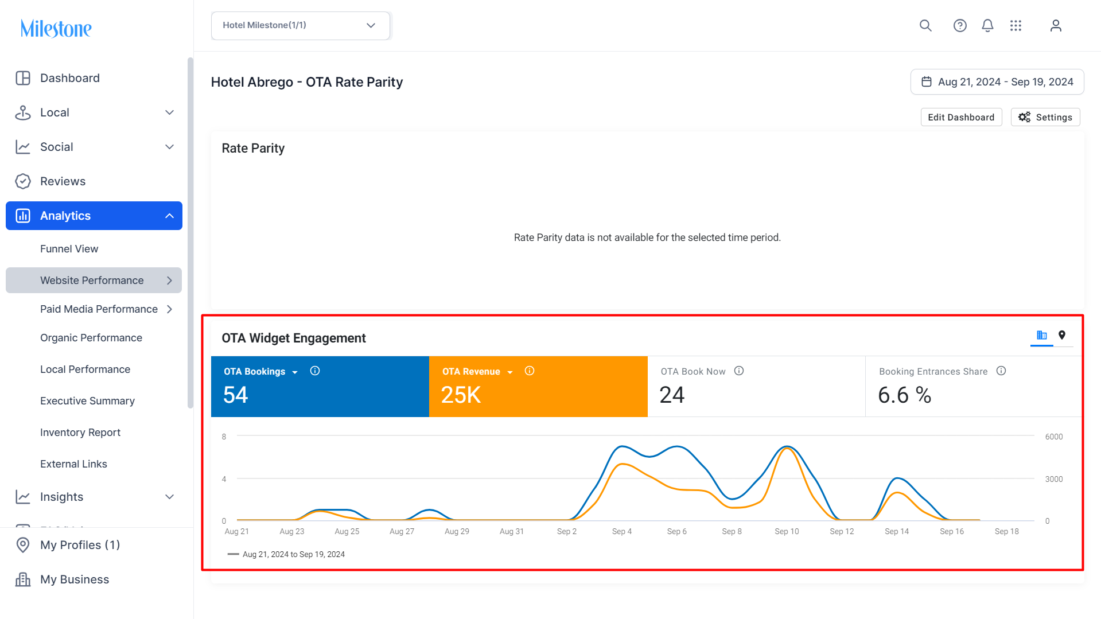The image size is (1101, 619).
Task: Open the notifications bell
Action: tap(987, 25)
